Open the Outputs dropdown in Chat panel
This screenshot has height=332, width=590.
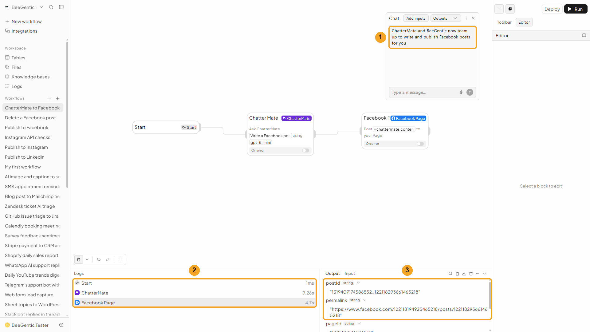(x=446, y=18)
